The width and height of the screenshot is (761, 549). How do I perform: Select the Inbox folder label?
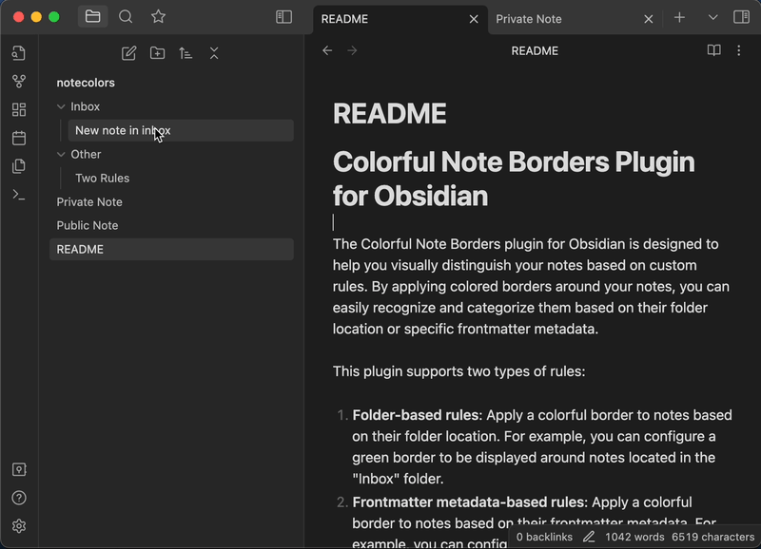pos(85,106)
